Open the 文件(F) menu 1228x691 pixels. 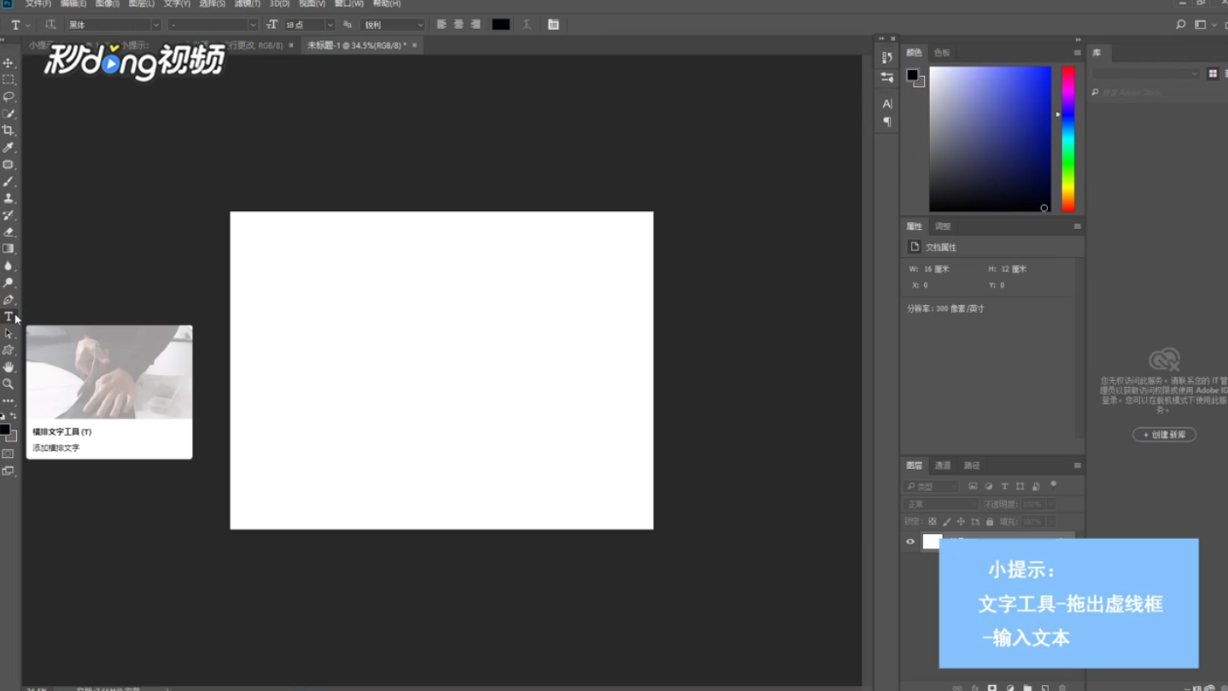tap(38, 4)
